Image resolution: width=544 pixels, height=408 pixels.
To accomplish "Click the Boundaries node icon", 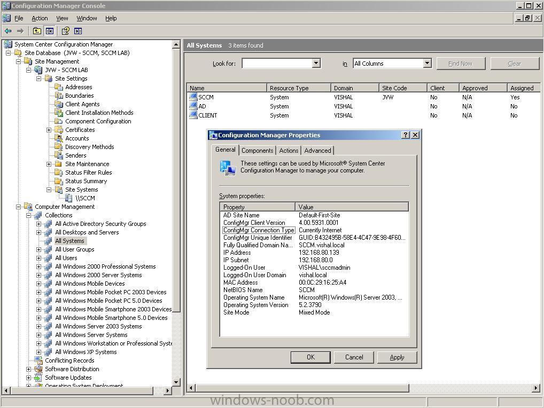I will click(59, 96).
